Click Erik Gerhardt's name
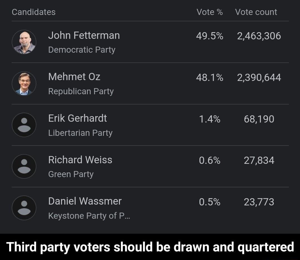The height and width of the screenshot is (260, 300). point(78,118)
